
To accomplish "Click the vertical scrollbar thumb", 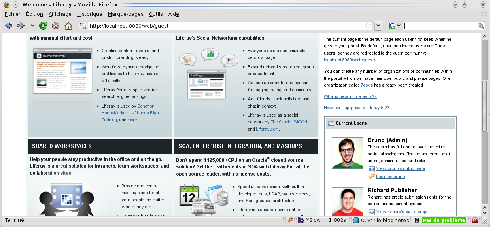I will (484, 106).
